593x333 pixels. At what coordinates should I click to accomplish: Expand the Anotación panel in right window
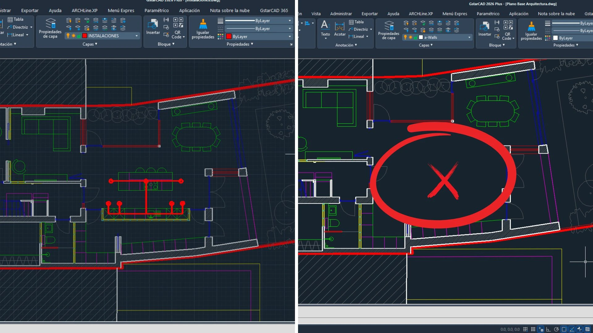tap(346, 45)
